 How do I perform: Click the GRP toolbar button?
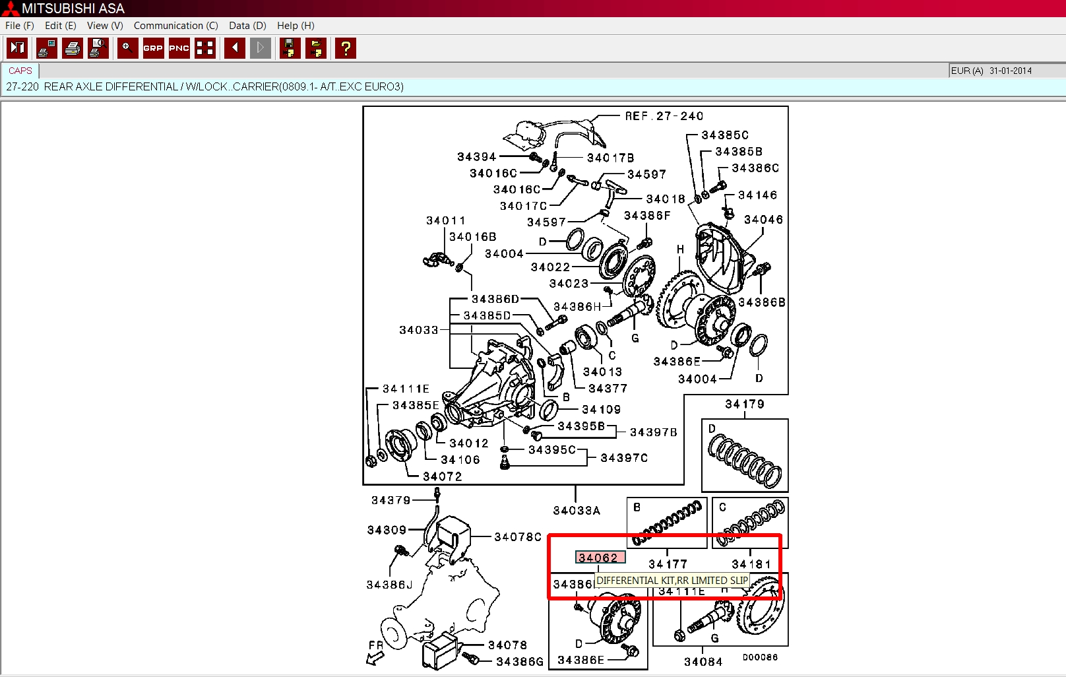point(153,48)
